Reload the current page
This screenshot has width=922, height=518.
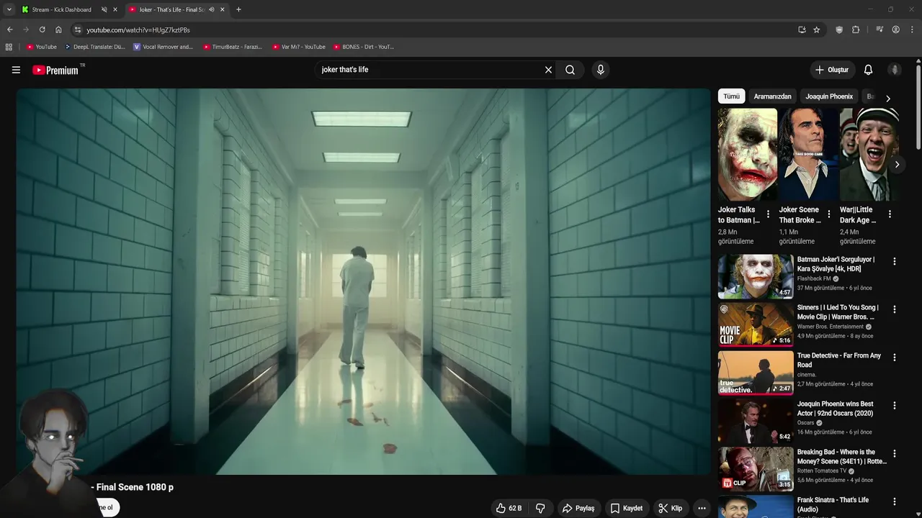[42, 29]
